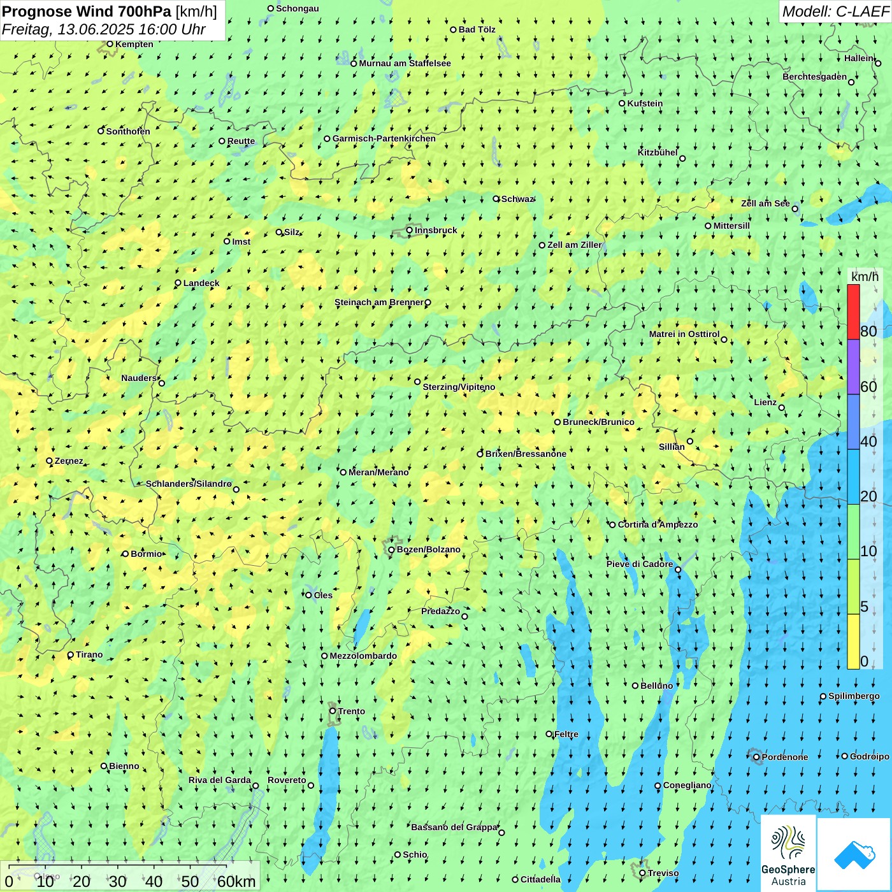Click the Hallein city marker circle
Image resolution: width=892 pixels, height=892 pixels.
pos(878,63)
